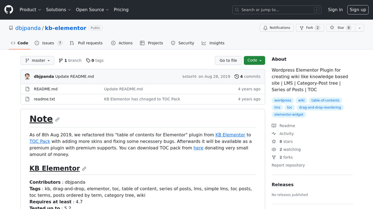The image size is (373, 209).
Task: Select the lms topic tag
Action: (277, 108)
